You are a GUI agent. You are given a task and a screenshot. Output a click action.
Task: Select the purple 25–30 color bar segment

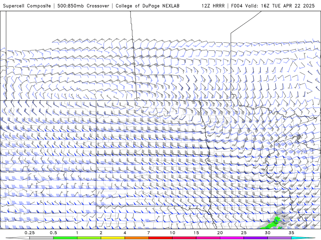click(256, 238)
